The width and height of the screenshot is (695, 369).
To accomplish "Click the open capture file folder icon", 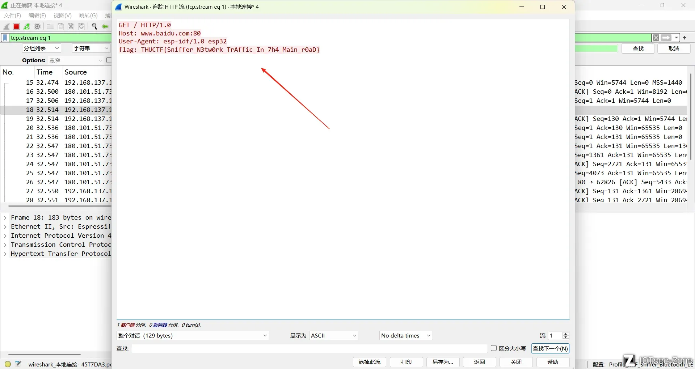I will (x=50, y=26).
